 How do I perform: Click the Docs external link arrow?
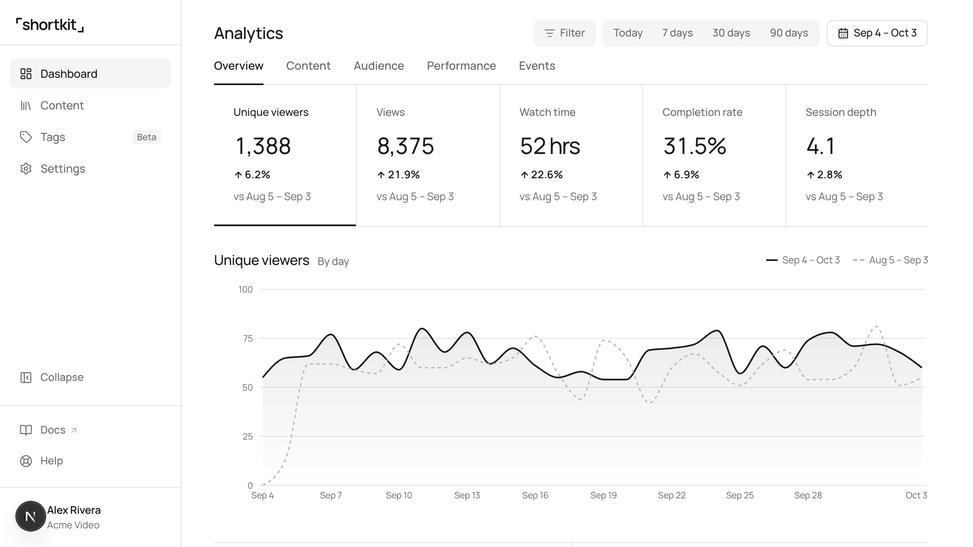[74, 430]
